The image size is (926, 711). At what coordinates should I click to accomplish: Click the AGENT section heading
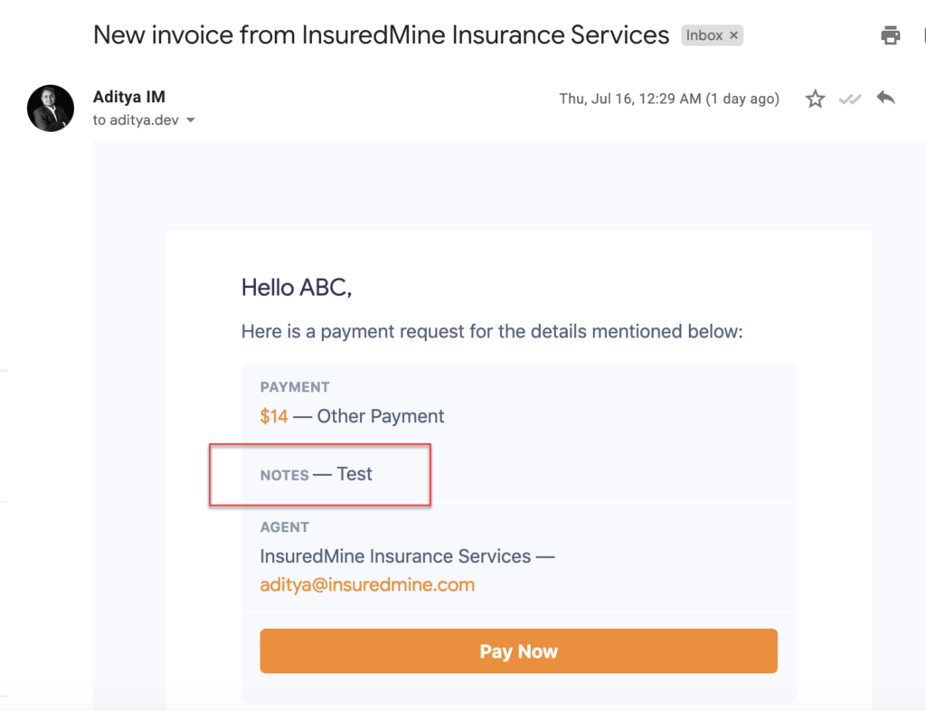point(285,527)
